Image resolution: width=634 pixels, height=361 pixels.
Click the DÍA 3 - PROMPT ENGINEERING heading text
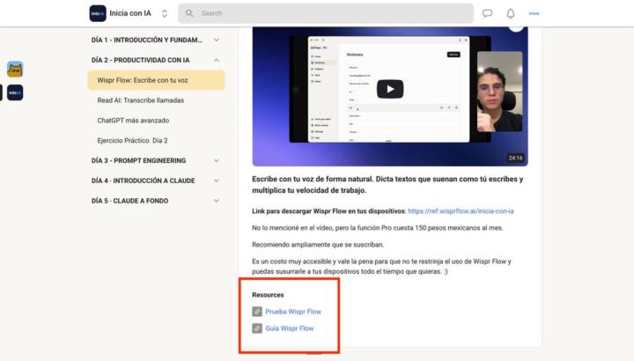[139, 160]
